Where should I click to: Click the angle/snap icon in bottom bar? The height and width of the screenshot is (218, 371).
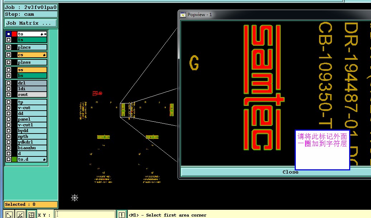click(x=20, y=215)
